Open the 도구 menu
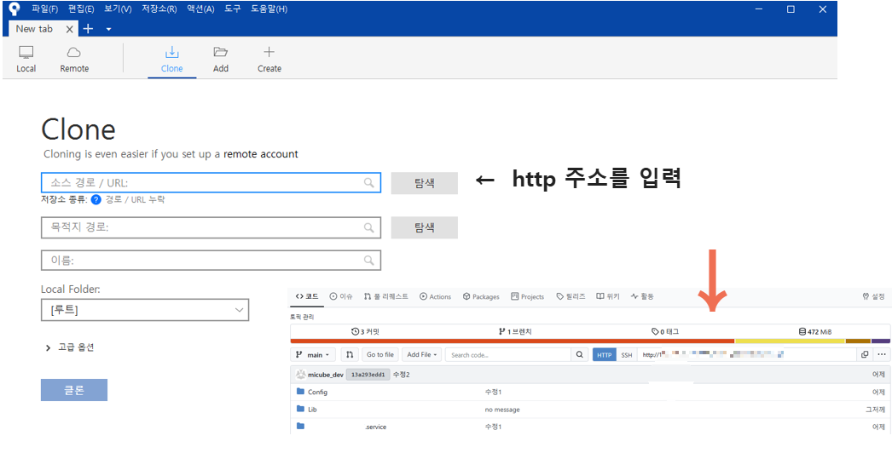Screen dimensions: 892x453 pos(233,9)
